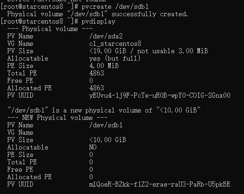This screenshot has width=244, height=194.
Task: Click the <19.00 GiB PV Size value
Action: (x=108, y=51)
